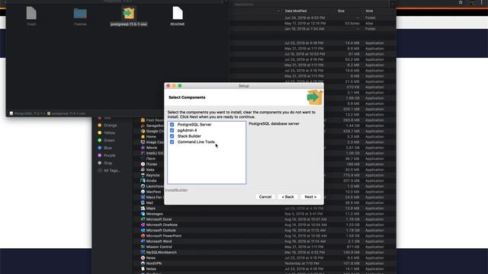
Task: Click the PostgreSQL database server description text
Action: [274, 123]
